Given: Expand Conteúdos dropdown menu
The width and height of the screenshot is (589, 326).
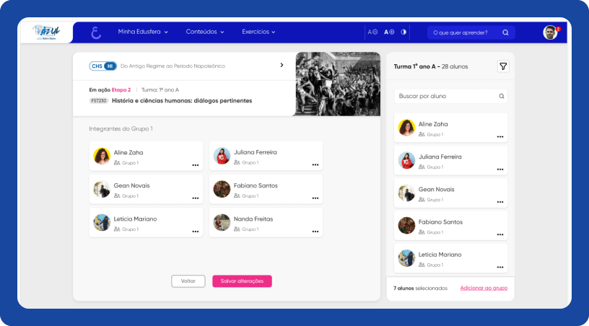Looking at the screenshot, I should (205, 32).
